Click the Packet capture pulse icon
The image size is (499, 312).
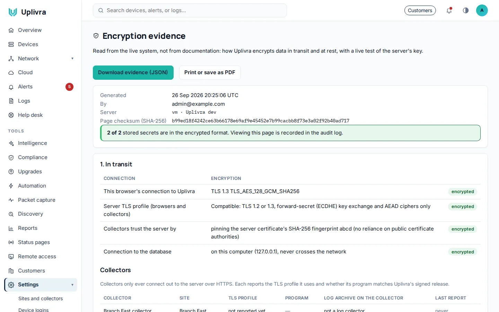[11, 200]
